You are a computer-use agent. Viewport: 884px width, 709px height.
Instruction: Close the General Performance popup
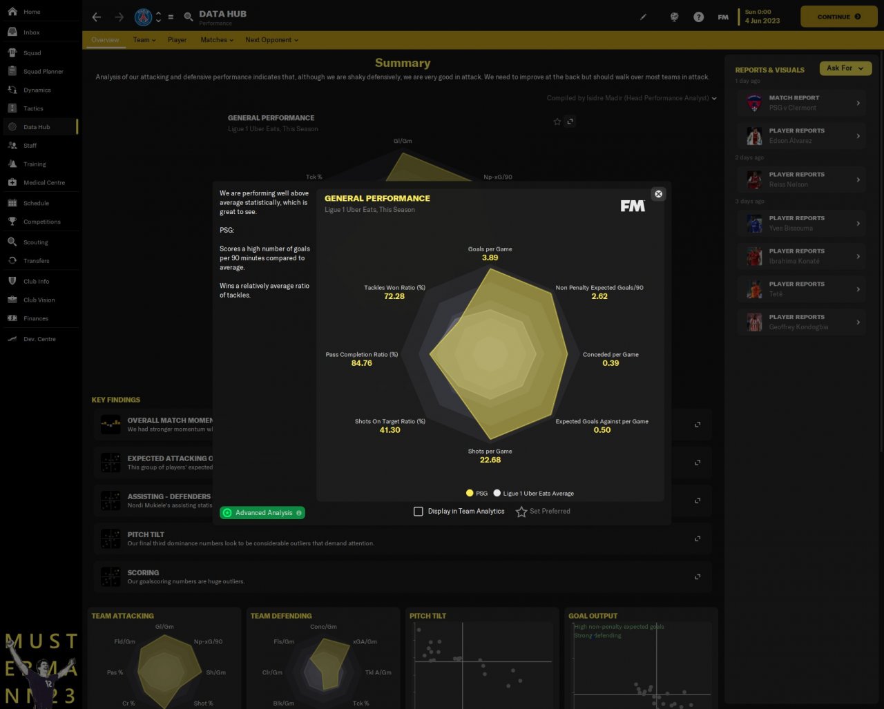pos(658,194)
